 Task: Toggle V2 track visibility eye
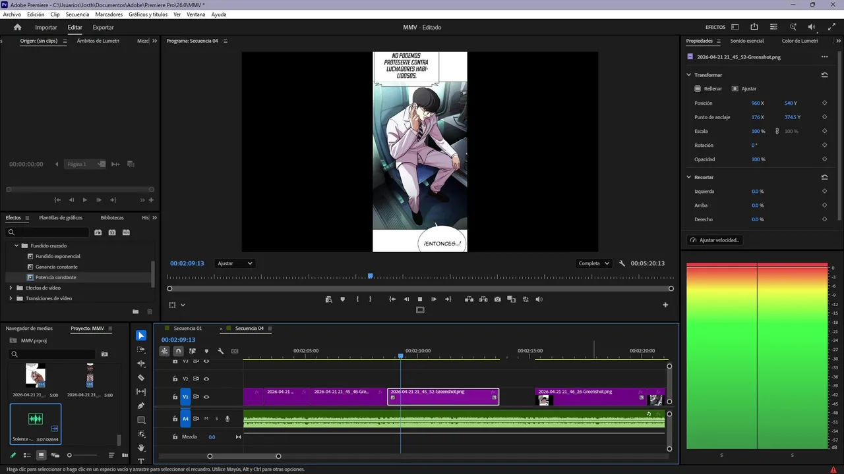pos(206,379)
